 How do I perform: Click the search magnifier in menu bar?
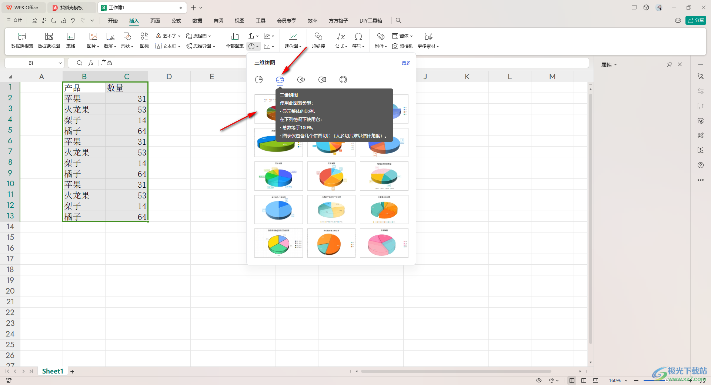tap(398, 21)
